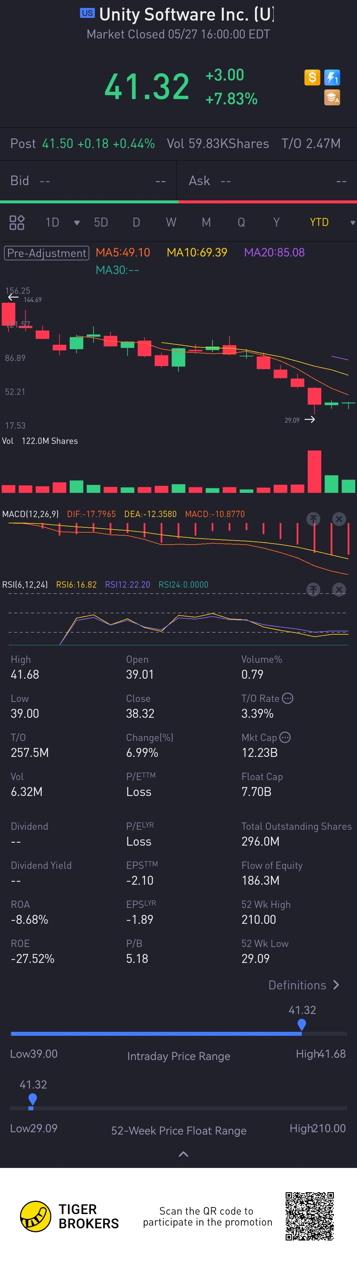Switch to the W weekly chart tab
This screenshot has height=1265, width=357.
tap(171, 223)
